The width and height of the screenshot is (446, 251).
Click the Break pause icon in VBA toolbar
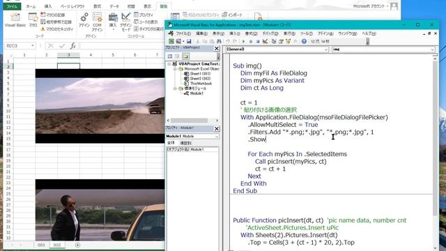[x=251, y=42]
